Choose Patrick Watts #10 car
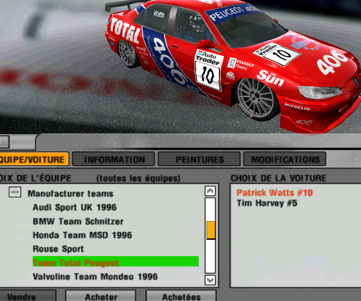Screen dimensions: 361x301 tap(274, 193)
